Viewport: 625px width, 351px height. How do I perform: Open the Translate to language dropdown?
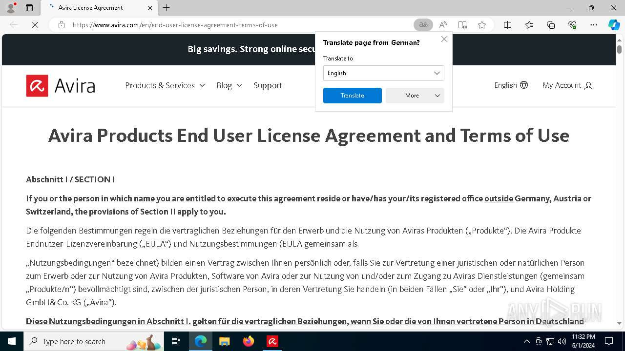(383, 73)
